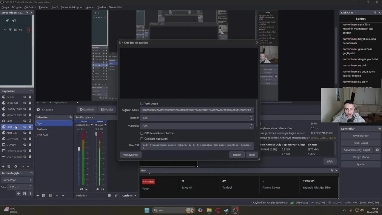Show the Resim source
This screenshot has height=215, width=382.
point(25,97)
